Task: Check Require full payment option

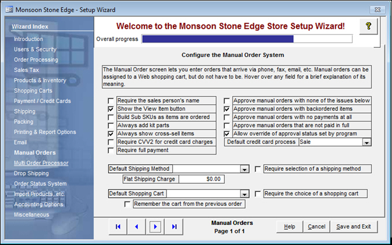Action: click(111, 150)
